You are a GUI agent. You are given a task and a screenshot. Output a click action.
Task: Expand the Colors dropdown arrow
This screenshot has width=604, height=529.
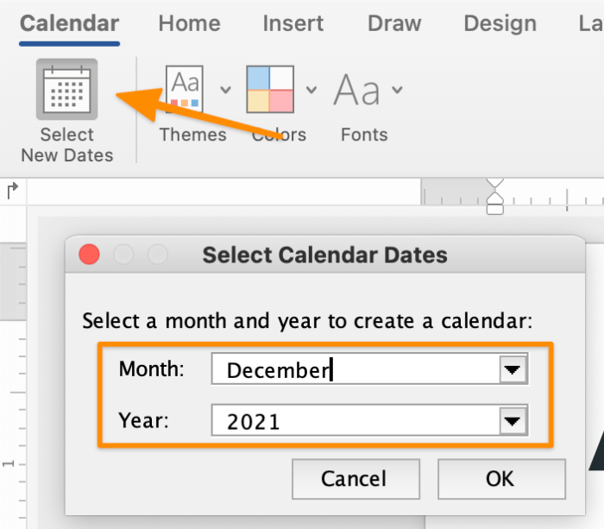point(311,89)
